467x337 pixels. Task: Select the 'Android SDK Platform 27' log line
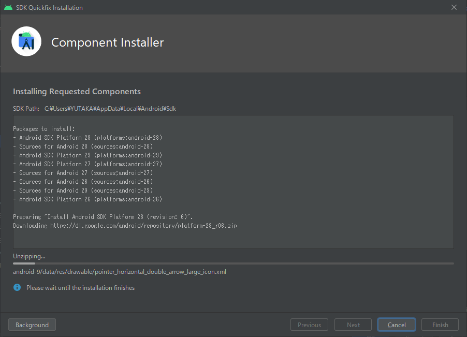[87, 164]
